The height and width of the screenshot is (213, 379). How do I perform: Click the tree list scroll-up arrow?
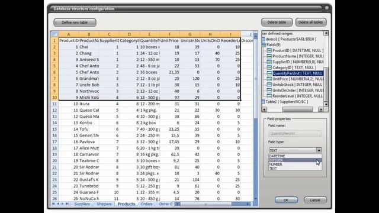click(326, 33)
